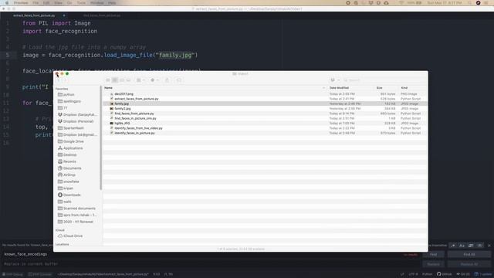This screenshot has width=494, height=278.
Task: Toggle only-in-selection find option
Action: click(471, 246)
